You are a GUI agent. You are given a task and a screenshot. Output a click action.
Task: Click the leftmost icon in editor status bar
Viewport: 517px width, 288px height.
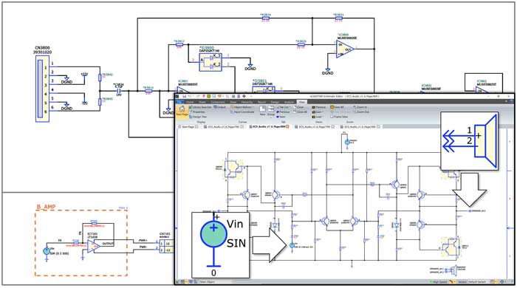coord(177,282)
